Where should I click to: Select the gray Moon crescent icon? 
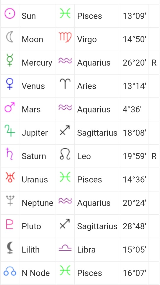click(x=10, y=37)
